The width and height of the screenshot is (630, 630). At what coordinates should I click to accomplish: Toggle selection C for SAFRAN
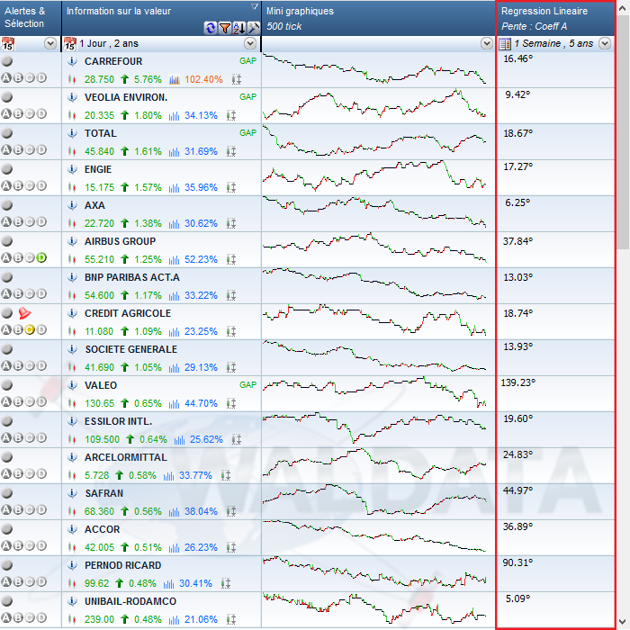click(x=30, y=509)
